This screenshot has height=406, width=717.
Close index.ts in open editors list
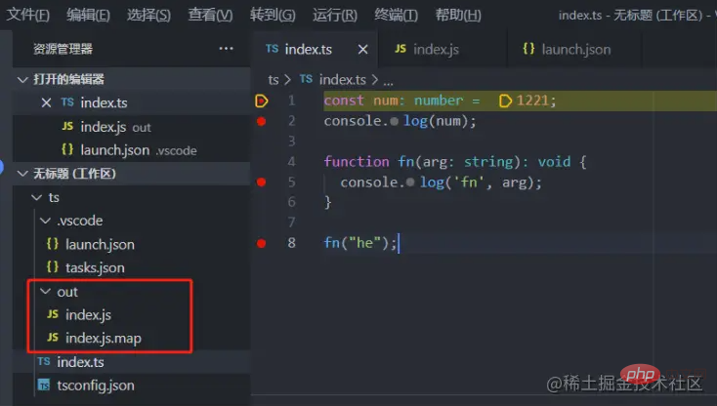46,102
